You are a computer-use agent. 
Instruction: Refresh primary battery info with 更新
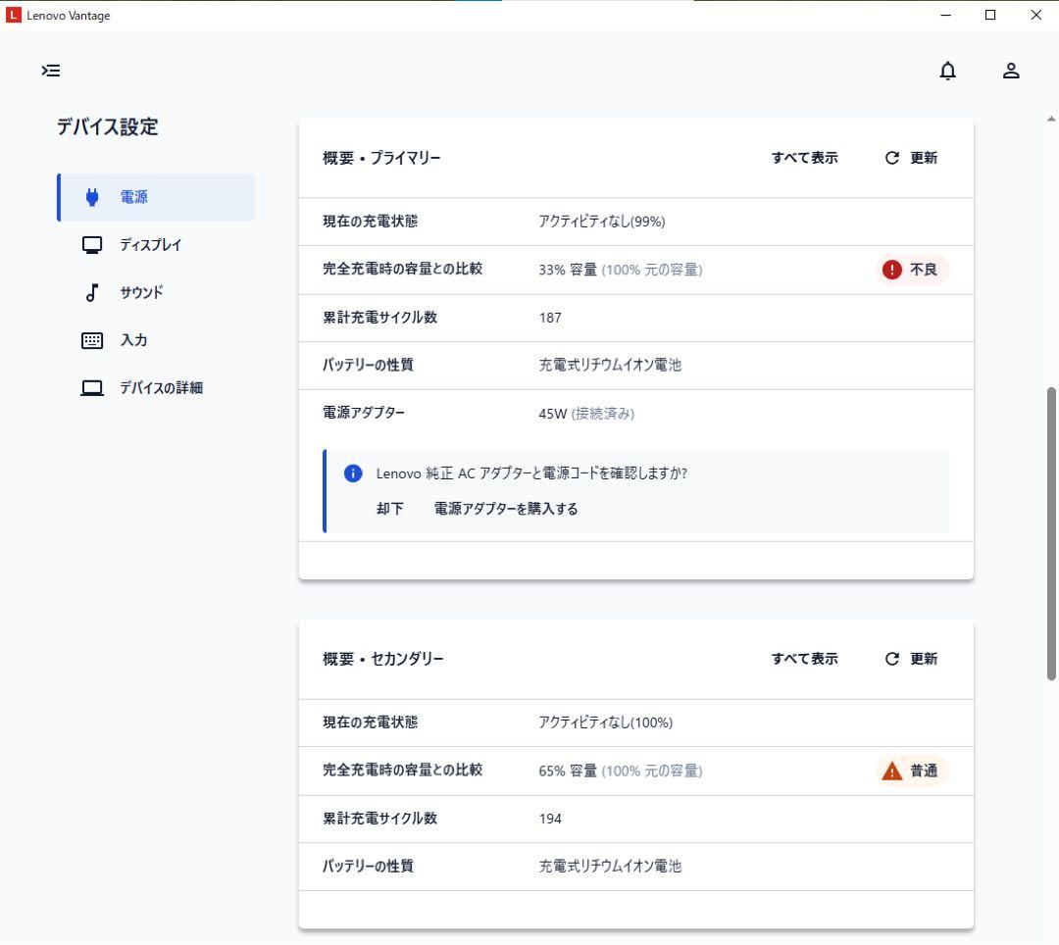(912, 158)
